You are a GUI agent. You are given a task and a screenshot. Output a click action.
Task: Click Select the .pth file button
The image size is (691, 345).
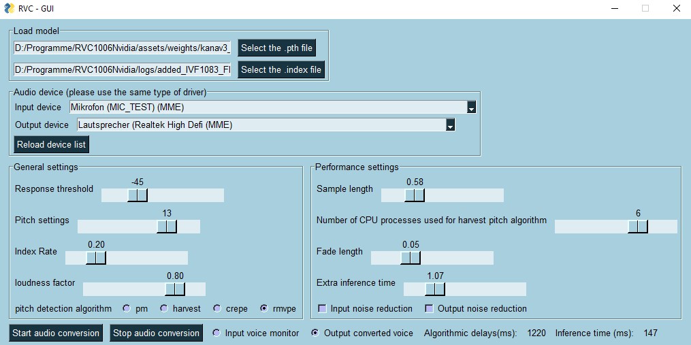(276, 48)
